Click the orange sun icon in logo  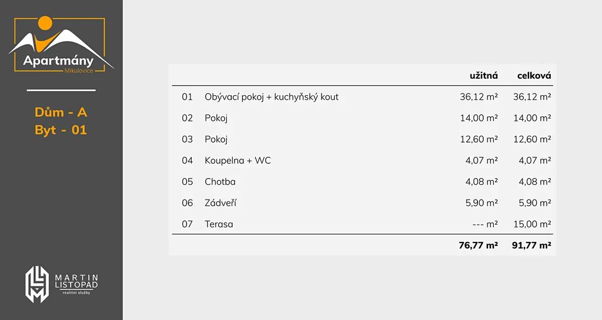[45, 23]
